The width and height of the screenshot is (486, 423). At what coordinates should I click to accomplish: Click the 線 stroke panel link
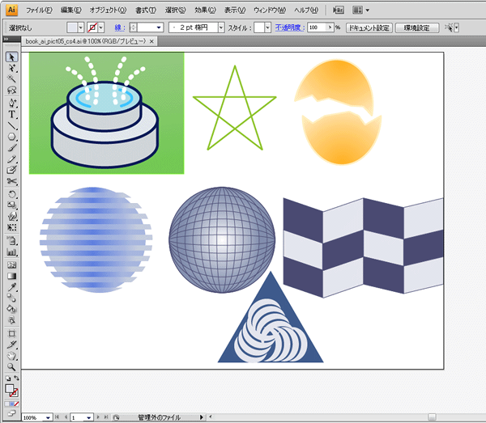(119, 27)
